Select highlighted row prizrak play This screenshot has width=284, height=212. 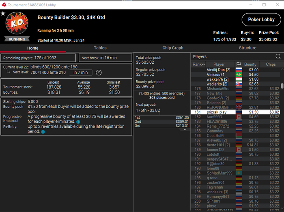[235, 112]
